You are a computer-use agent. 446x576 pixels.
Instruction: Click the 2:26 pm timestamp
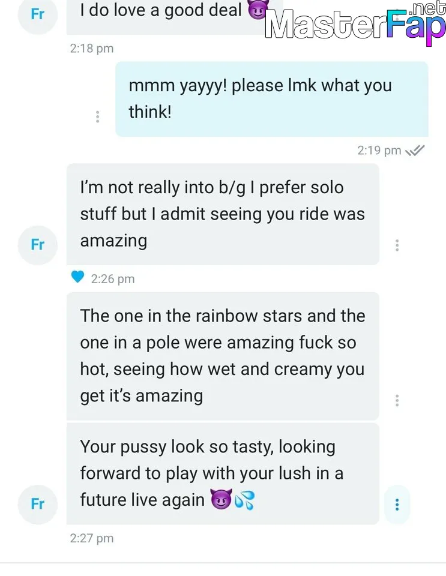112,278
